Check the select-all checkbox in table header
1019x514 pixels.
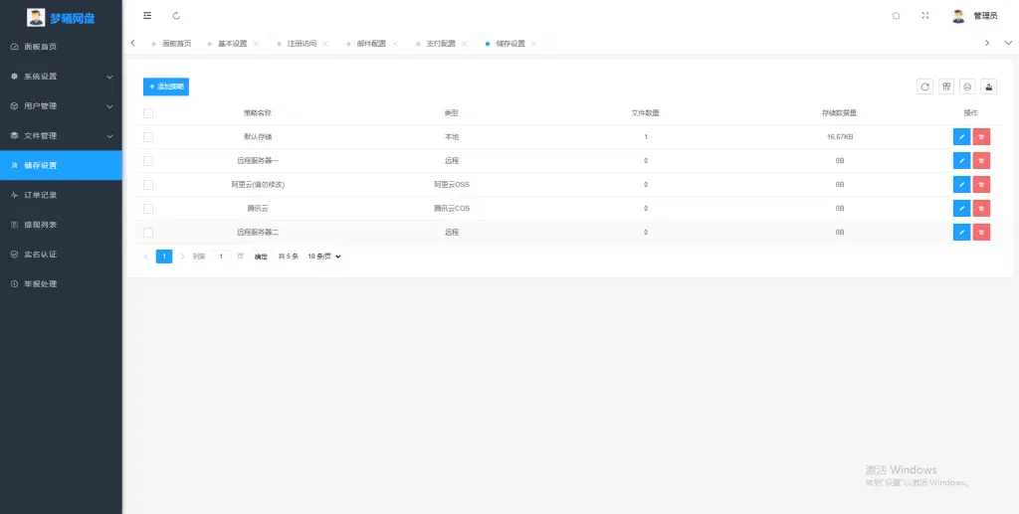point(148,113)
